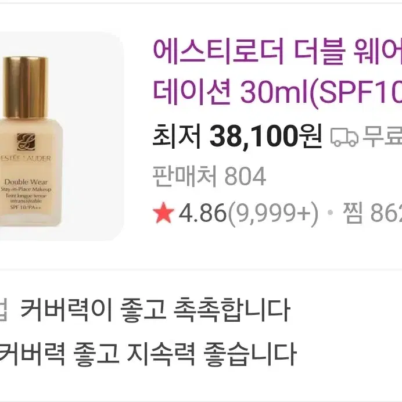Click the Double Wear label on bottle
Image resolution: width=402 pixels, height=402 pixels.
pos(26,182)
